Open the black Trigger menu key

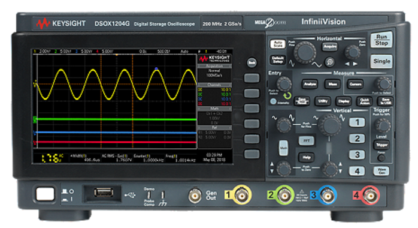[381, 145]
